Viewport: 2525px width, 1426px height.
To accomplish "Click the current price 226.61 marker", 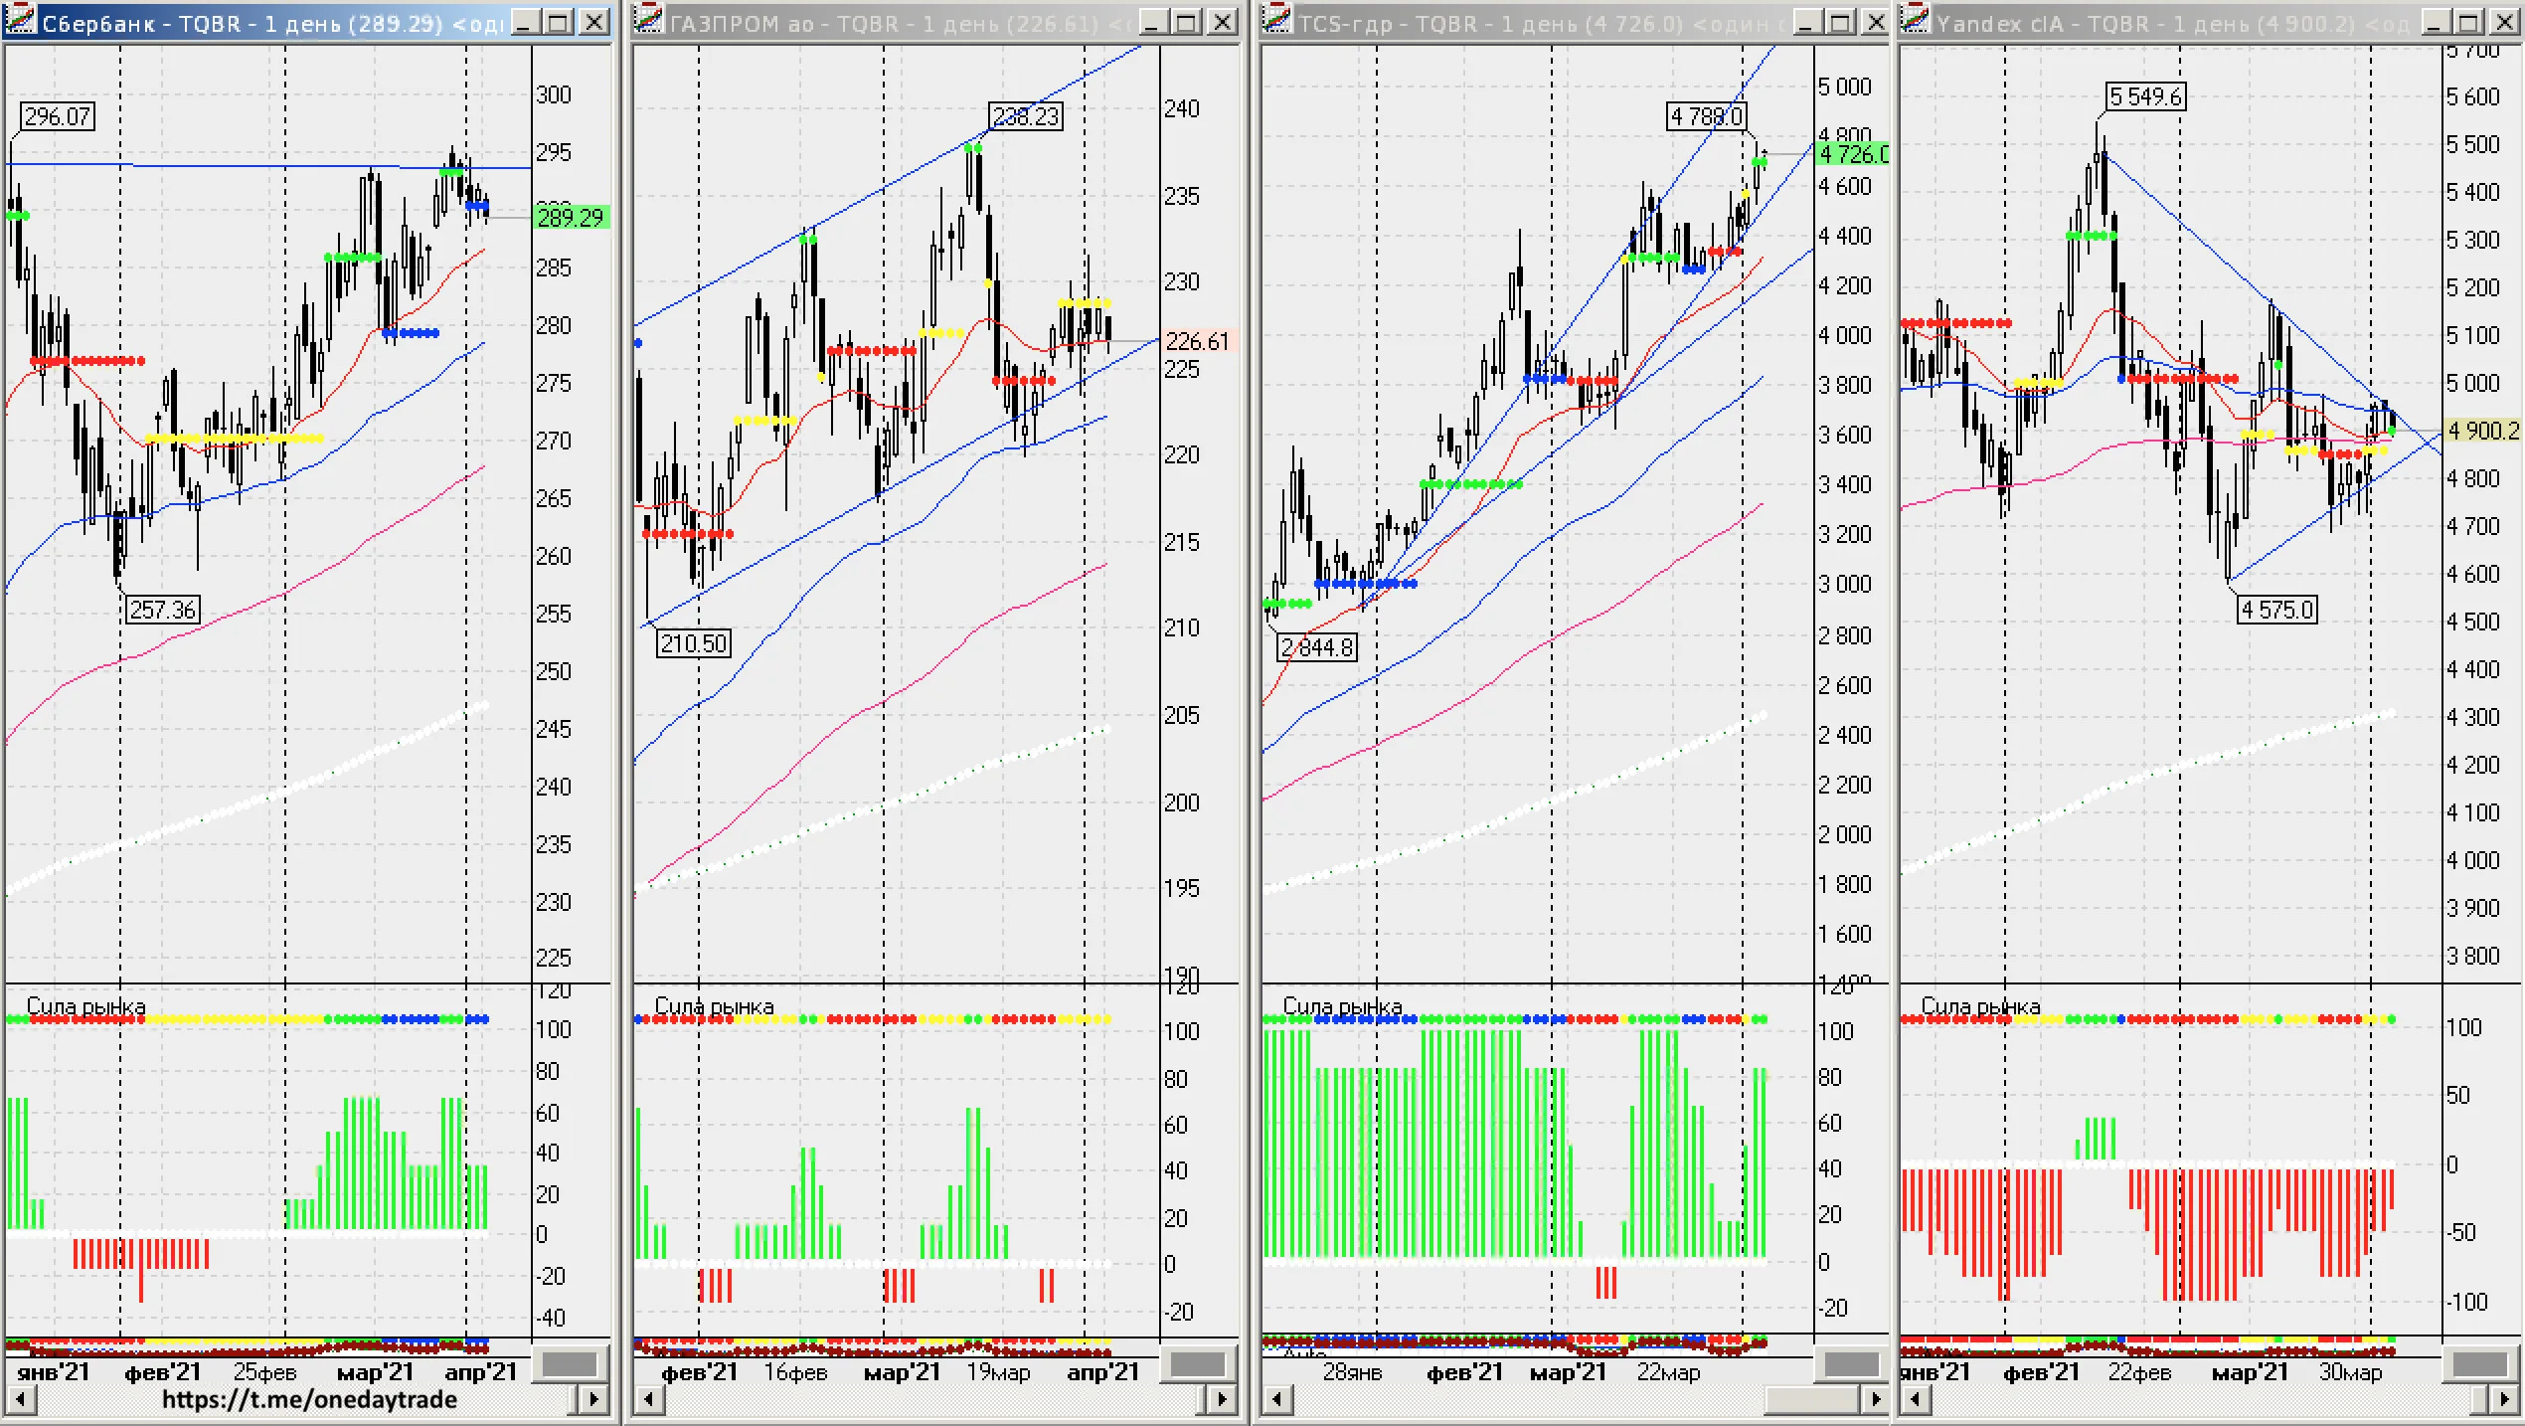I will pos(1198,341).
